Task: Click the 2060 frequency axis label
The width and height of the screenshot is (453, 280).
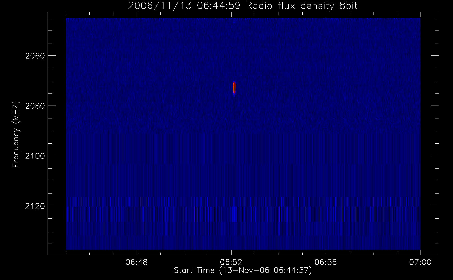Action: click(35, 56)
